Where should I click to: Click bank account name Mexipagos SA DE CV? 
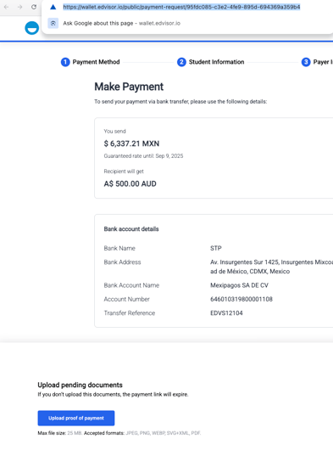pos(239,285)
